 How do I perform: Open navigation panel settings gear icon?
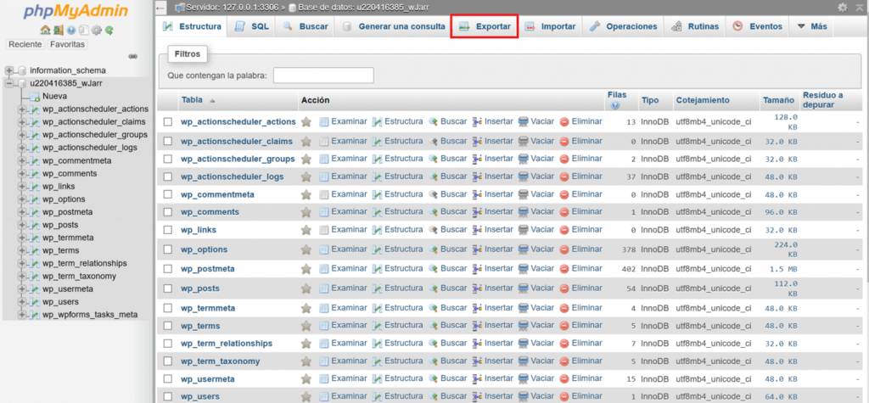(x=97, y=30)
